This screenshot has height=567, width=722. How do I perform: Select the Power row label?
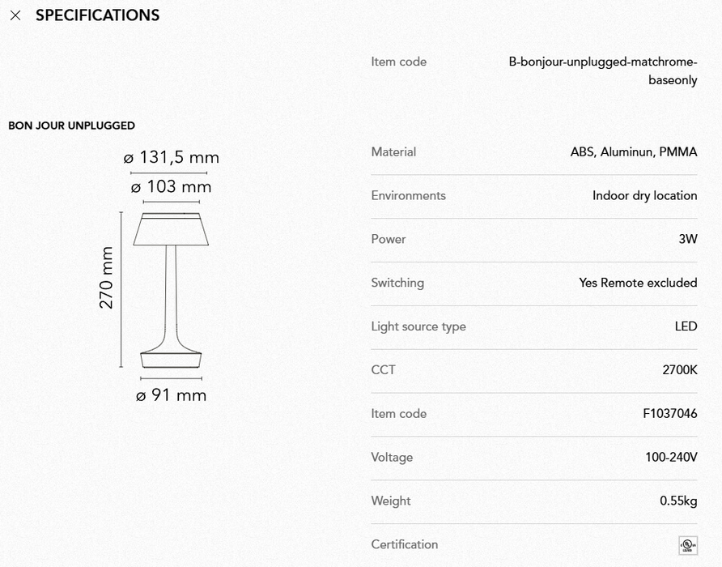pyautogui.click(x=389, y=240)
